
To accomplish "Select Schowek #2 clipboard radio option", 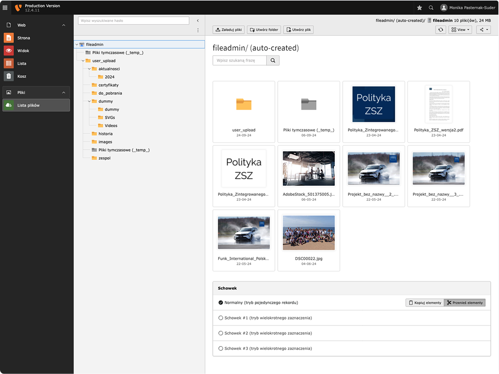I will tap(221, 333).
